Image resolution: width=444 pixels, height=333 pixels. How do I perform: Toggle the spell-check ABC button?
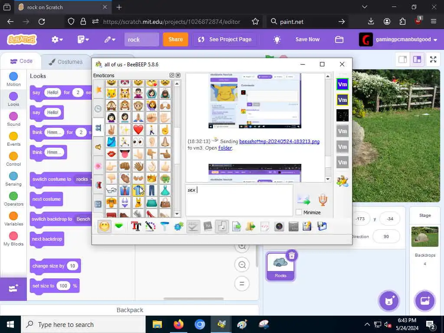(193, 226)
